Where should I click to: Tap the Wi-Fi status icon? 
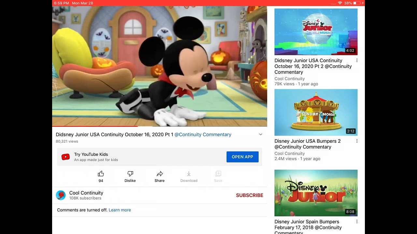tap(340, 3)
